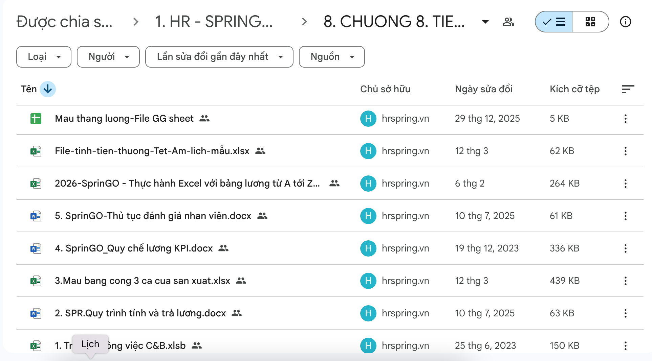This screenshot has width=652, height=361.
Task: Expand the Loại type filter
Action: 44,57
